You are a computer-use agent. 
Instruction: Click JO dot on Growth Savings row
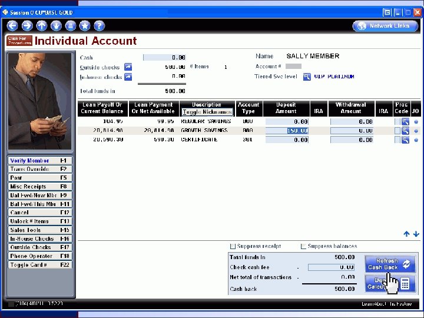pyautogui.click(x=416, y=131)
